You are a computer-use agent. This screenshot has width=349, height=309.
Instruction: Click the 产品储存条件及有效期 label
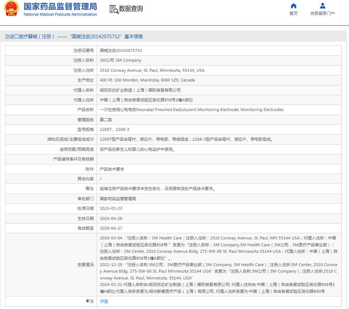(74, 159)
